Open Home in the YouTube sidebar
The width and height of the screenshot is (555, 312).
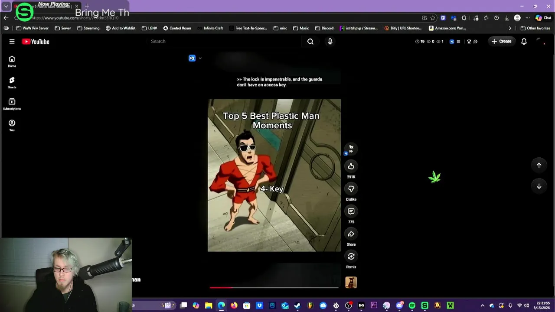click(12, 61)
